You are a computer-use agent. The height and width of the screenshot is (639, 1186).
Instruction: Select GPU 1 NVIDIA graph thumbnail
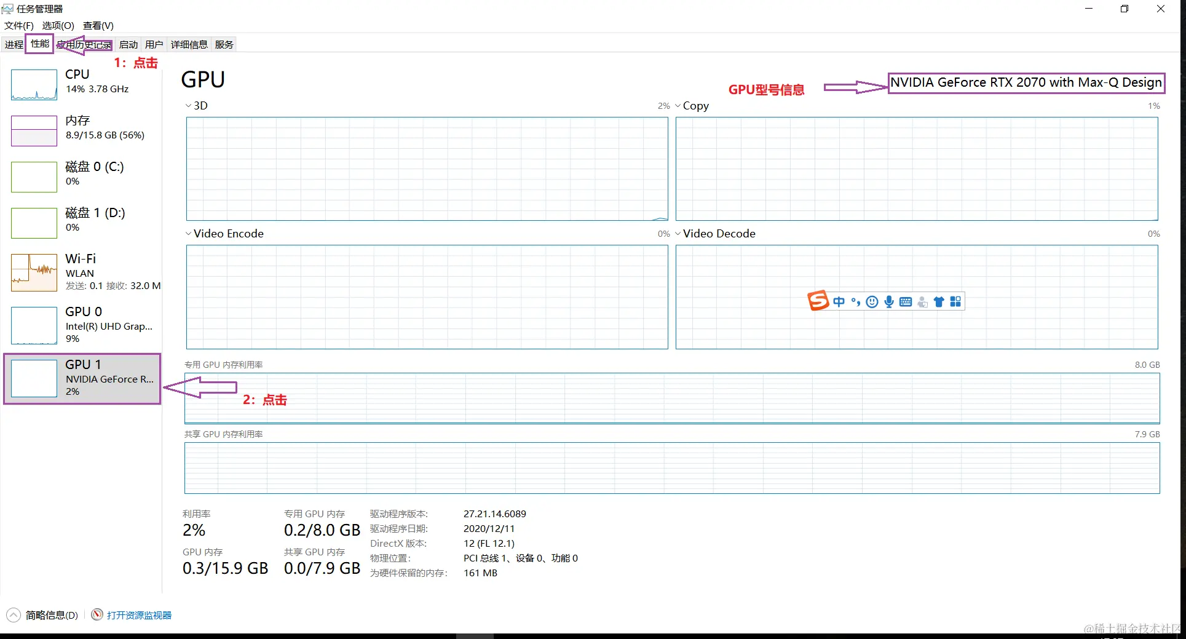(x=34, y=378)
